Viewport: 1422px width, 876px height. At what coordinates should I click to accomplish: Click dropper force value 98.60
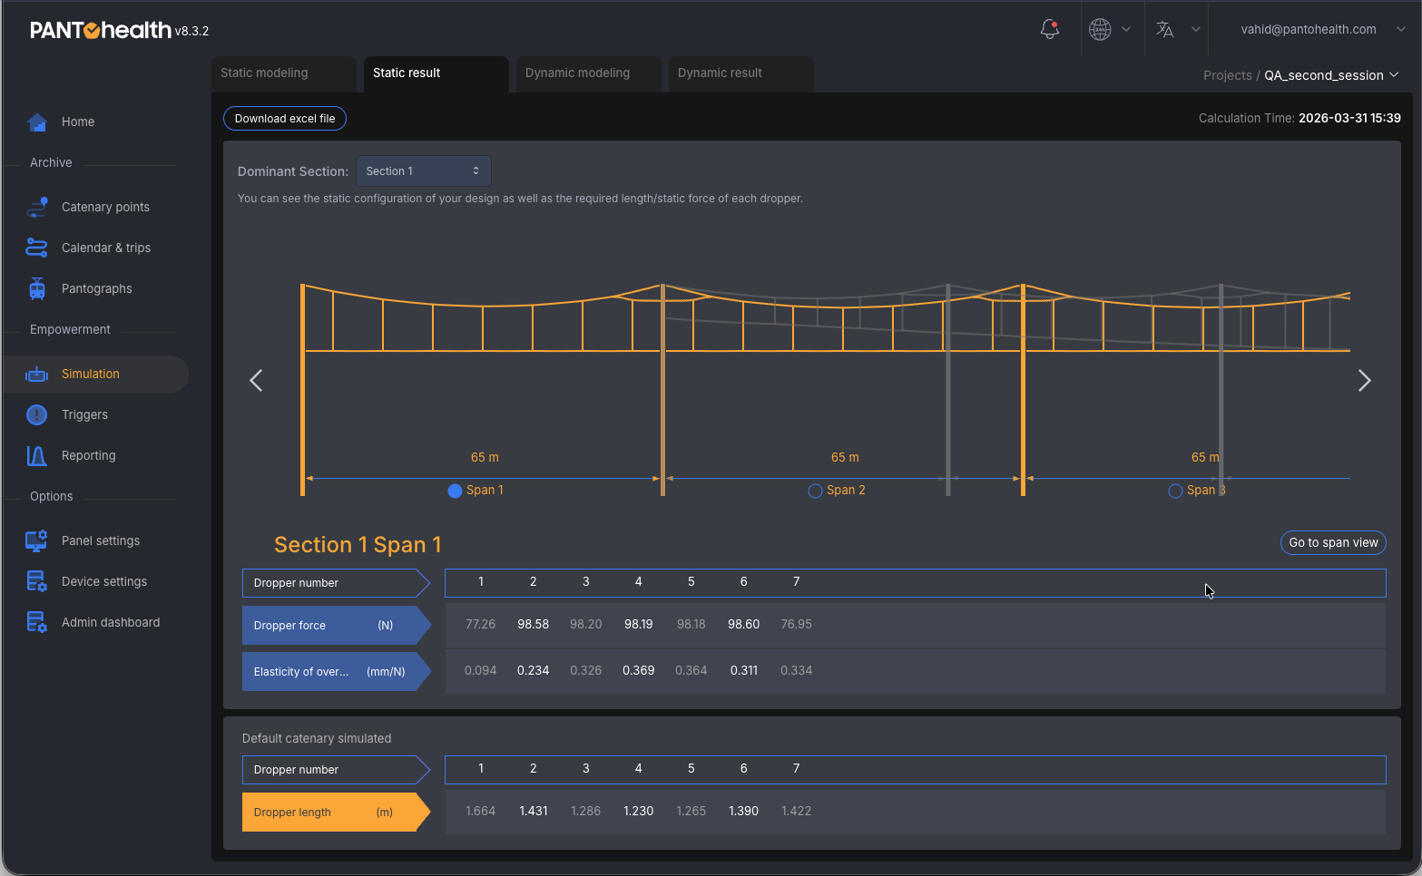point(743,624)
